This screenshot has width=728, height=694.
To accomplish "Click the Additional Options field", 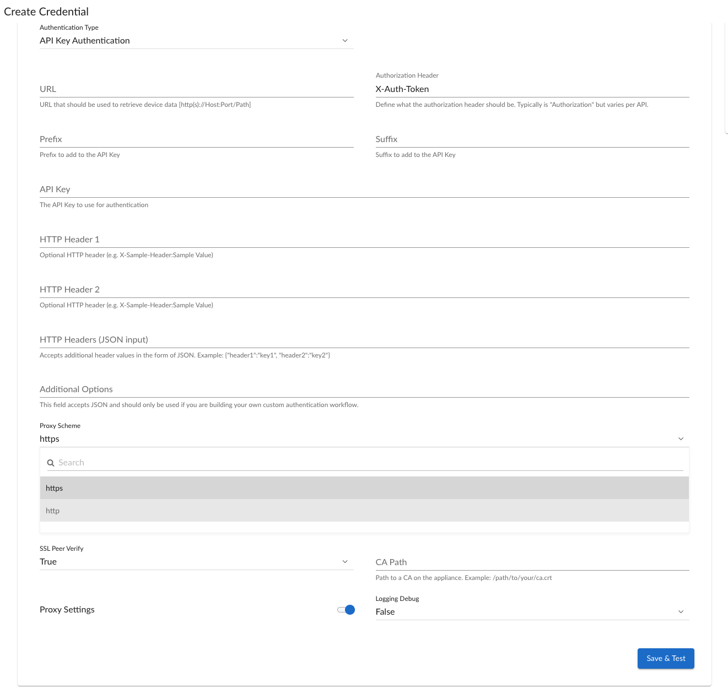I will (x=364, y=389).
